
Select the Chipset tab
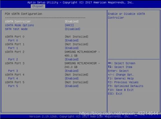[x=38, y=6]
